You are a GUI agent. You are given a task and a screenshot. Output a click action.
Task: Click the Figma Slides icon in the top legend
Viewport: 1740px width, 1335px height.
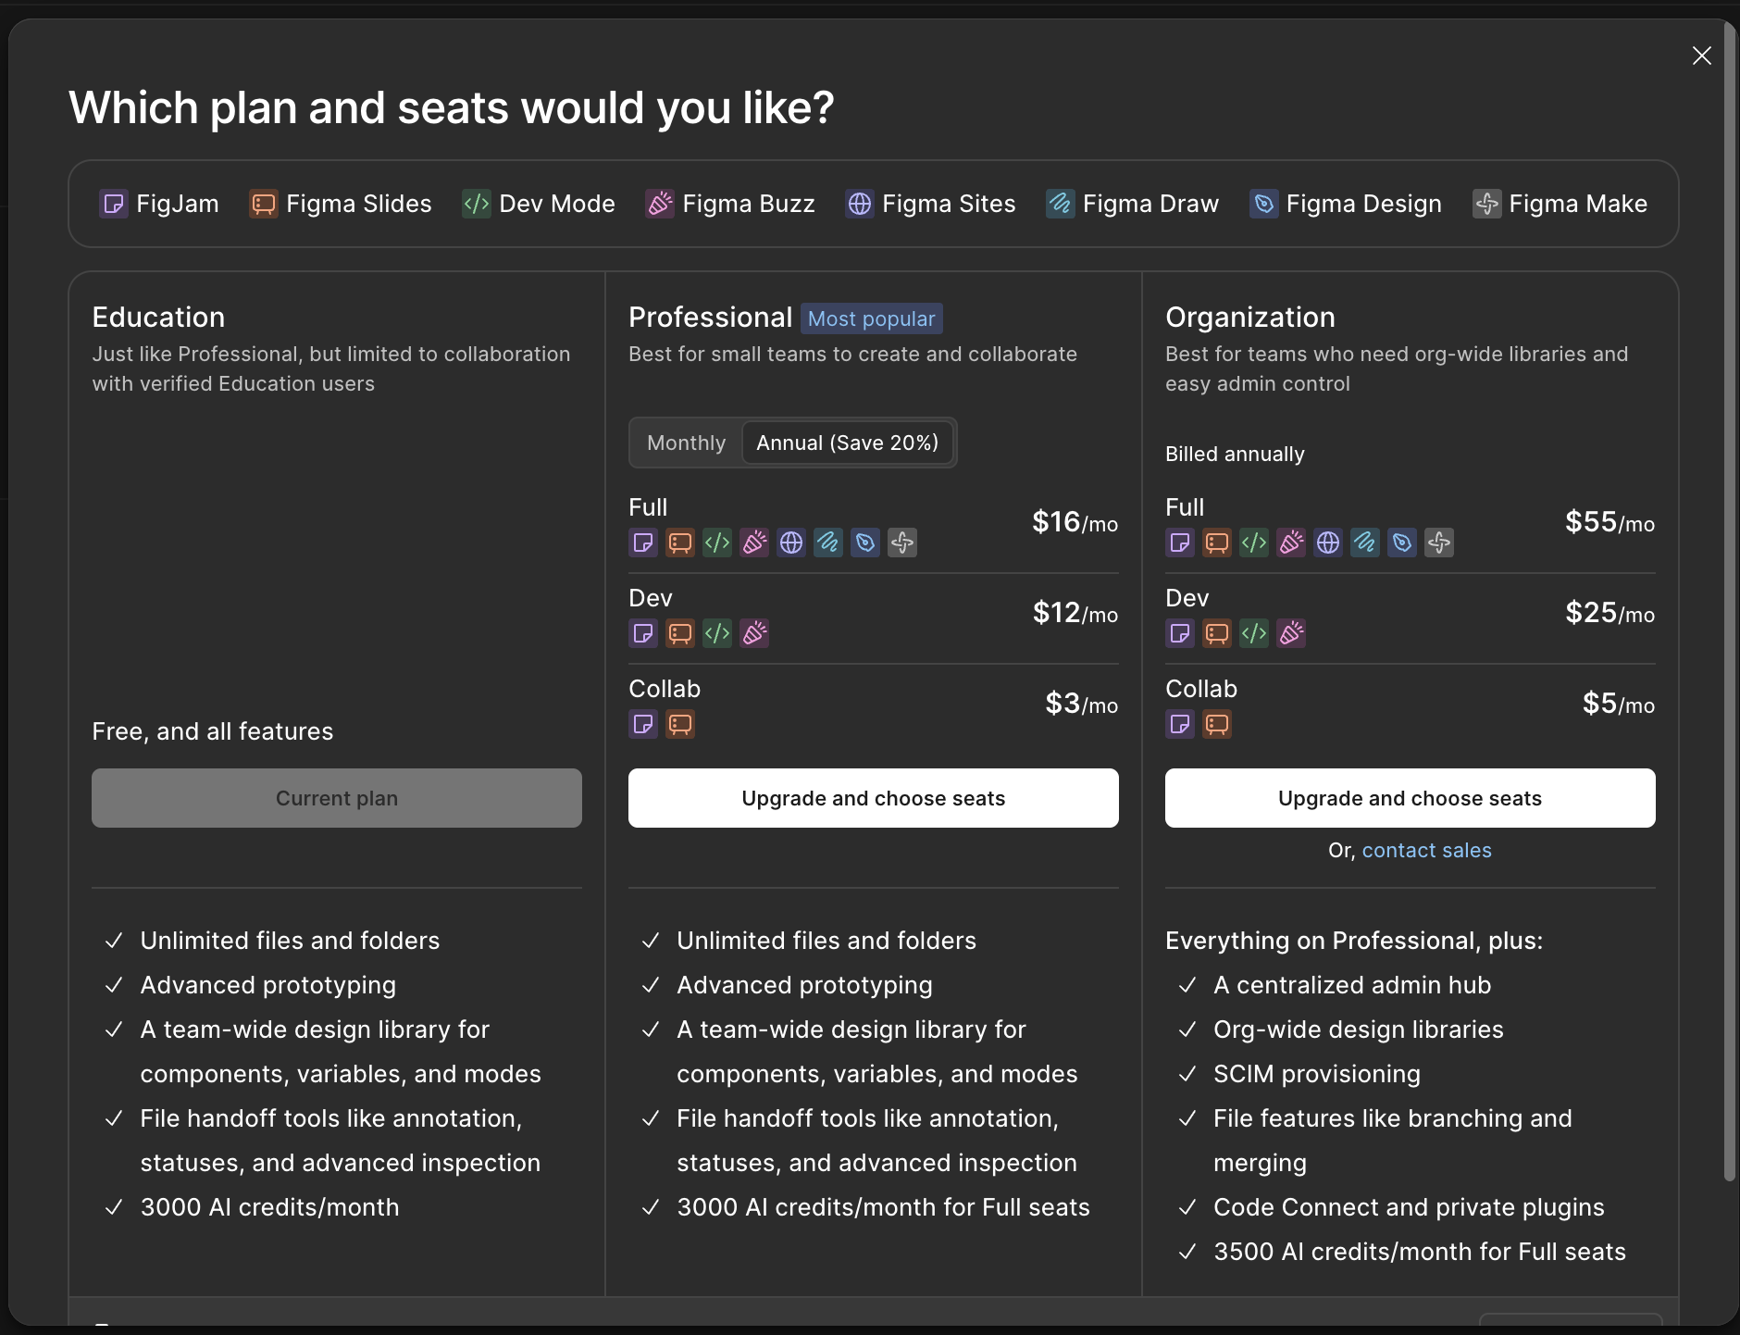pyautogui.click(x=264, y=204)
